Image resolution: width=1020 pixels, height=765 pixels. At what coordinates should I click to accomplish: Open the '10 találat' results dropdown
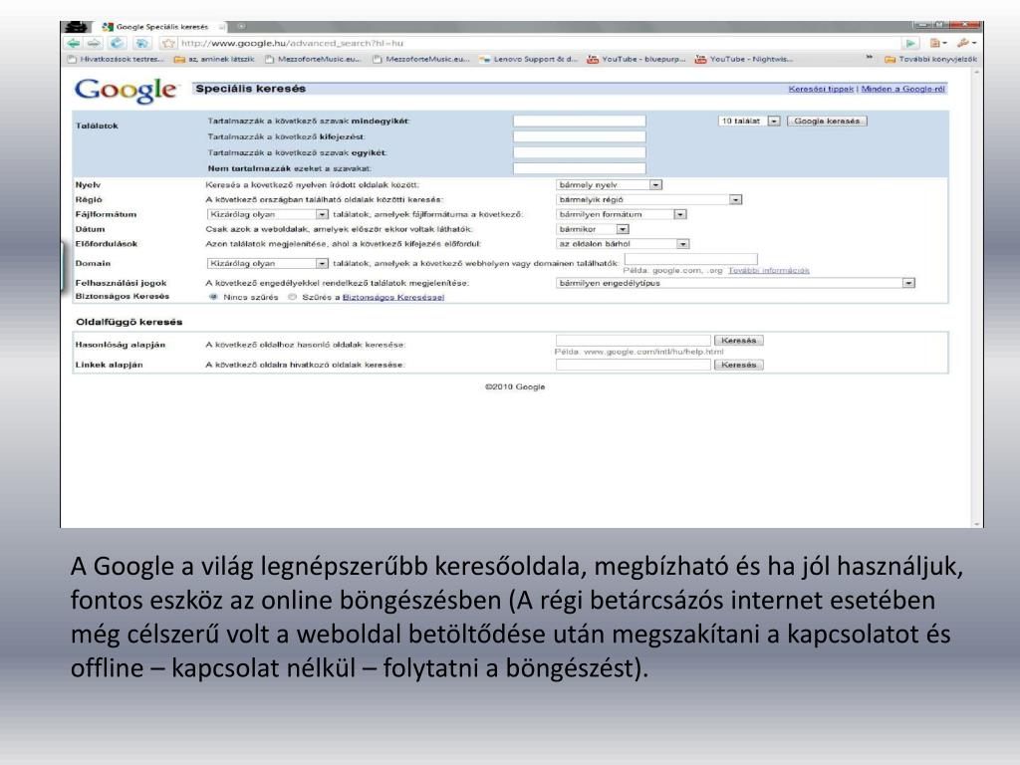point(749,121)
